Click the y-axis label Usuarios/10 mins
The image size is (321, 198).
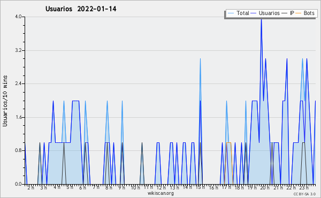click(x=5, y=101)
